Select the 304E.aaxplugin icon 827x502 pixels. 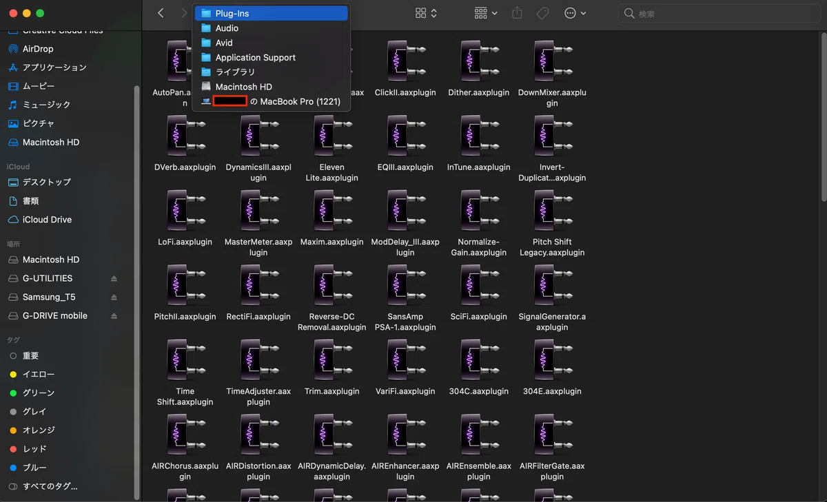[552, 360]
